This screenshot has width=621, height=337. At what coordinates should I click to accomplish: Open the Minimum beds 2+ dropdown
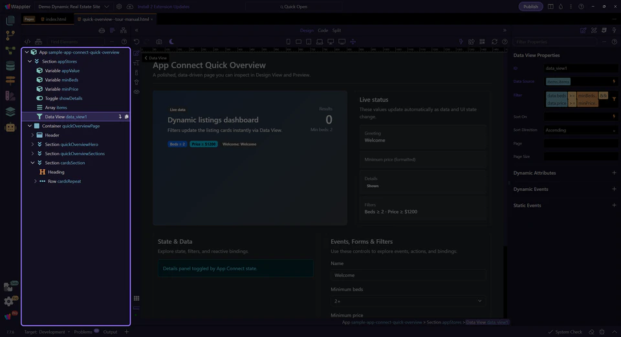(408, 301)
